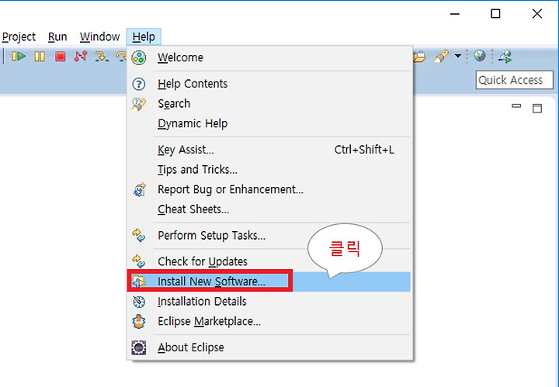Open the Window menu
The height and width of the screenshot is (387, 559).
(x=100, y=36)
